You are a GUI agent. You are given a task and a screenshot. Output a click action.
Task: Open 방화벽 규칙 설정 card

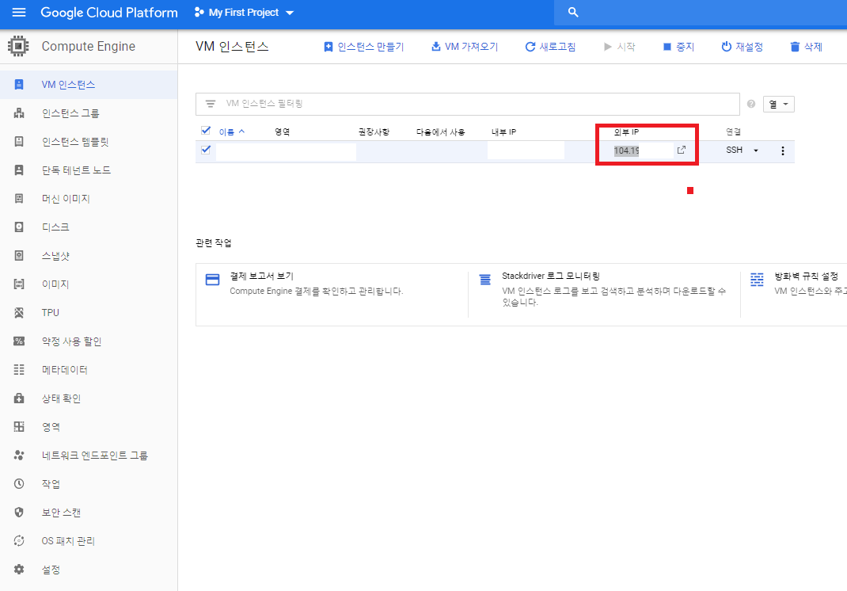point(794,295)
